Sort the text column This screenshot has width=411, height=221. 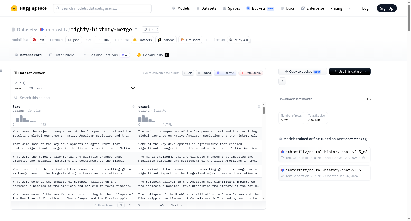point(133,107)
